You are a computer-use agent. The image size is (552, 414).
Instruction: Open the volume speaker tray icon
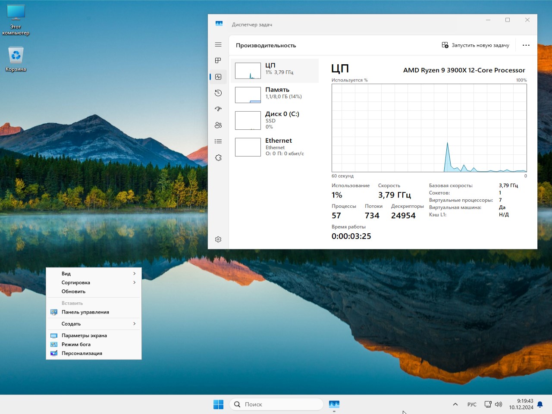(x=499, y=405)
